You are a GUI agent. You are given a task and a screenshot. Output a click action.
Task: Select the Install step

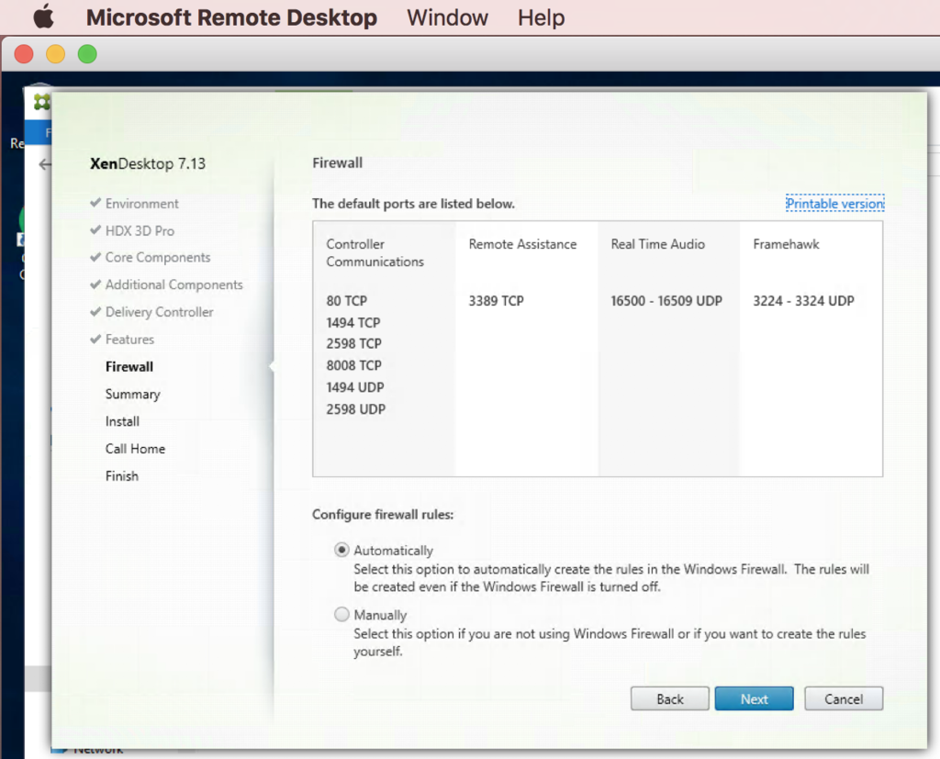pos(122,421)
